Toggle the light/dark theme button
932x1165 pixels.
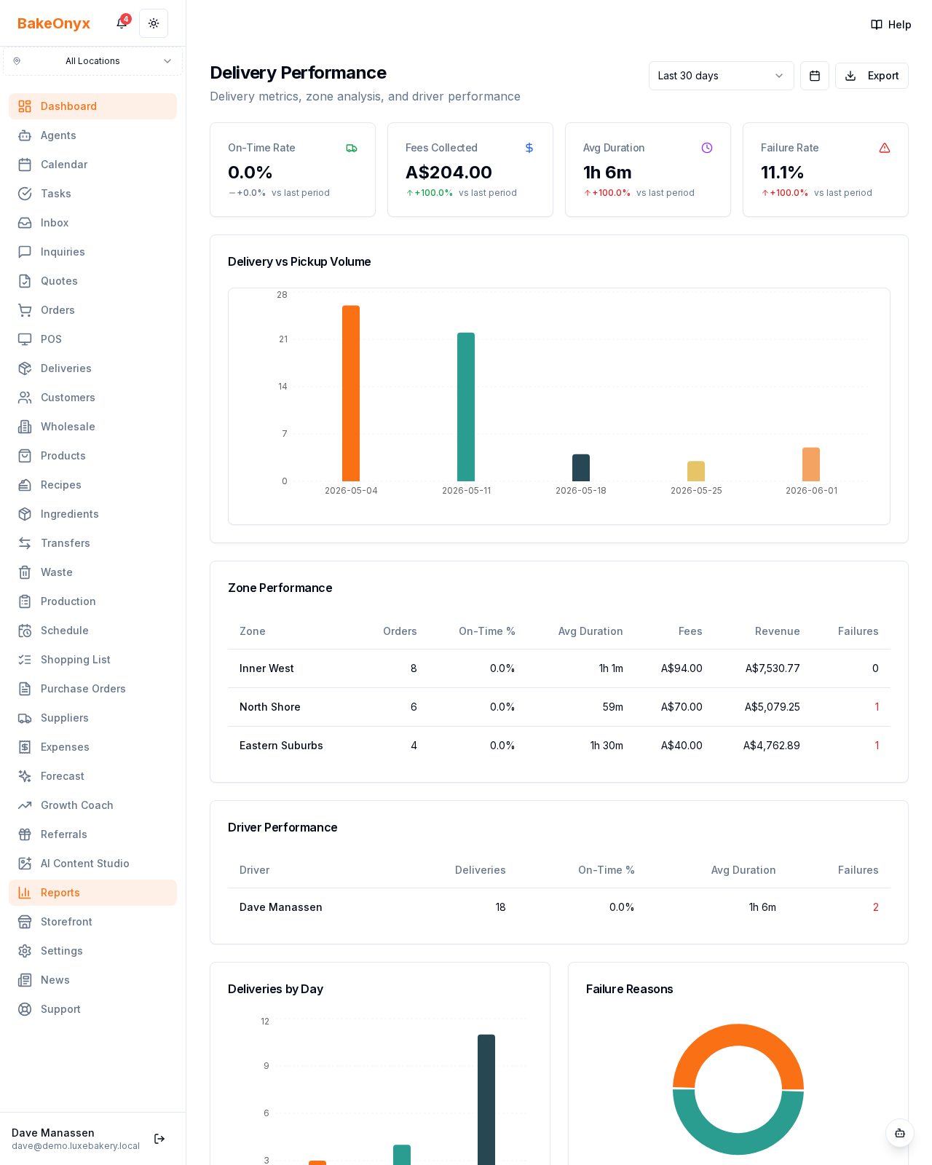(154, 23)
